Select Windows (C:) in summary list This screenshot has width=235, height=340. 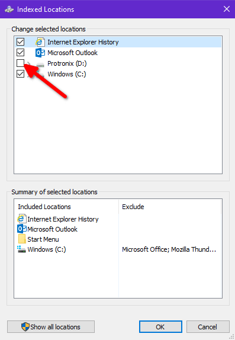click(x=47, y=249)
